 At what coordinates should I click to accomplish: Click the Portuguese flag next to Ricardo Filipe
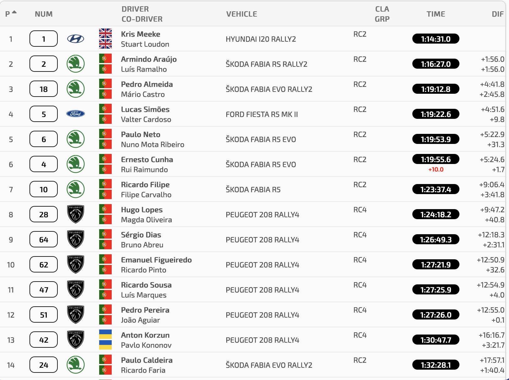[105, 184]
